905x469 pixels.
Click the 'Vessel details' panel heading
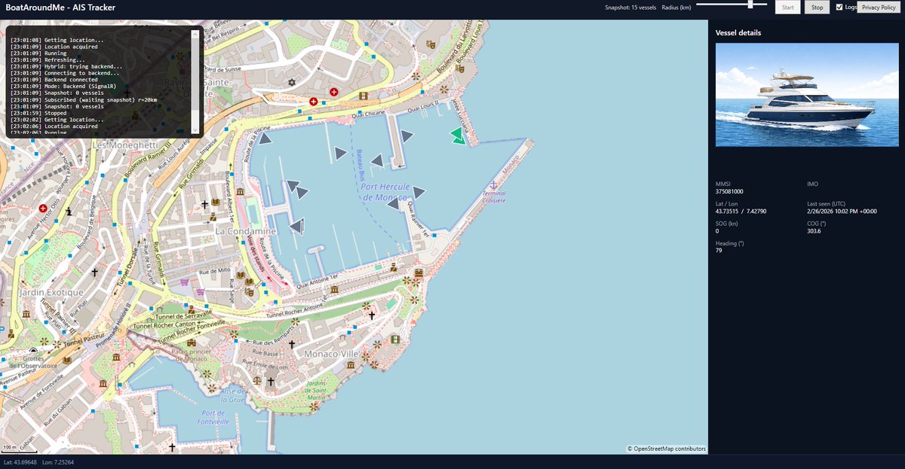pos(738,33)
